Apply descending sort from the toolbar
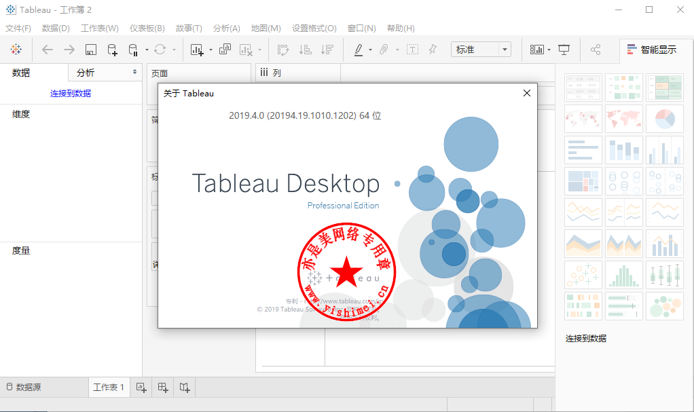Screen dimensions: 694x412 327,50
